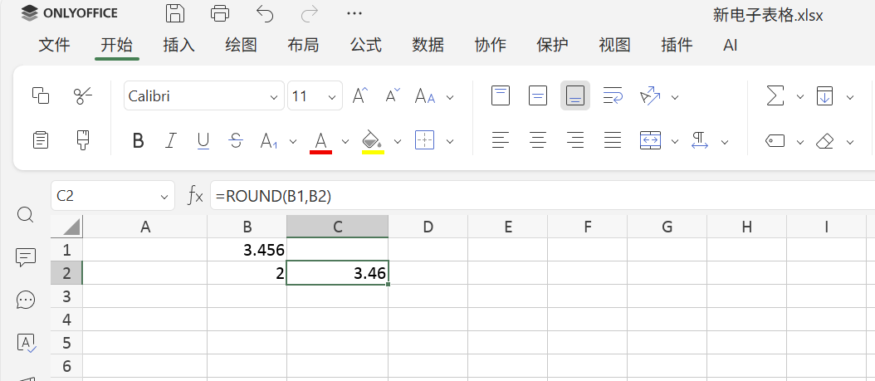Screen dimensions: 875x381
Task: Align text left
Action: tap(501, 140)
